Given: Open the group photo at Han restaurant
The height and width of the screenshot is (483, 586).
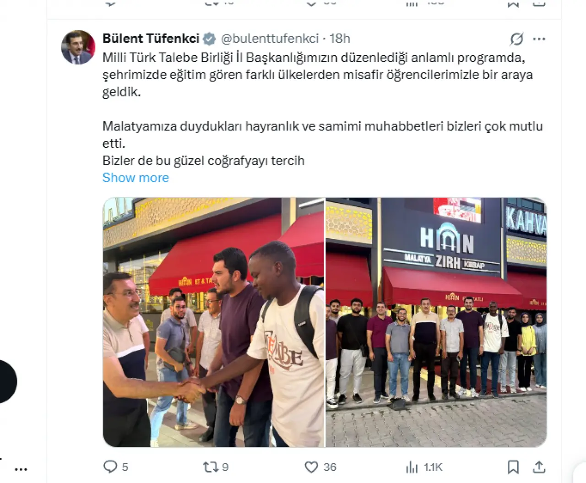Looking at the screenshot, I should 436,322.
